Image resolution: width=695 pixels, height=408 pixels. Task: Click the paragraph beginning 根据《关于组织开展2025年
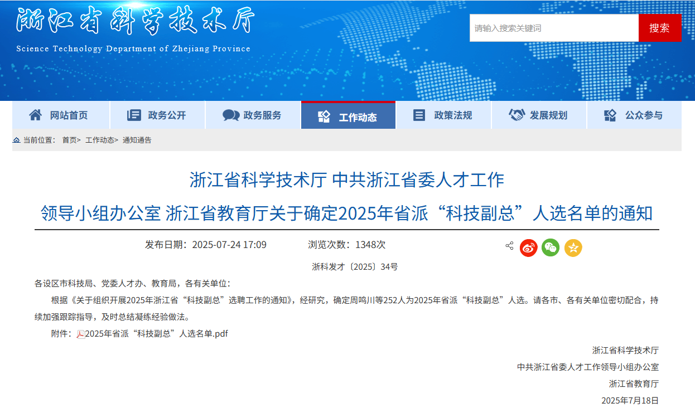346,309
